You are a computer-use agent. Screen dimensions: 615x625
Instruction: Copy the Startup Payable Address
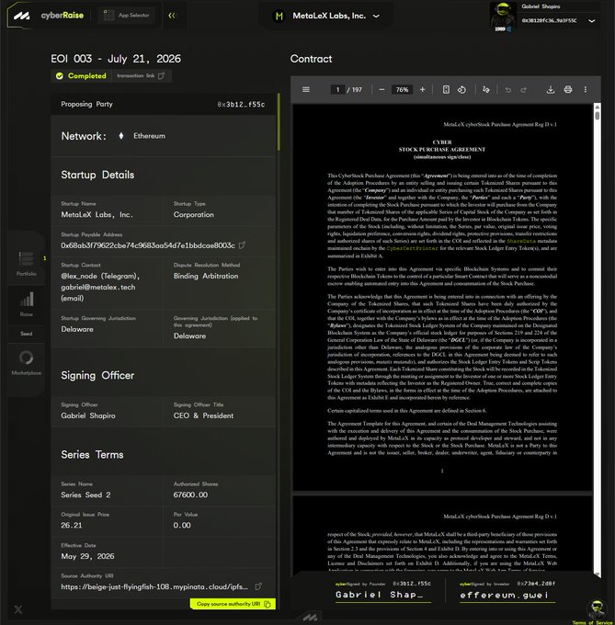tap(242, 245)
